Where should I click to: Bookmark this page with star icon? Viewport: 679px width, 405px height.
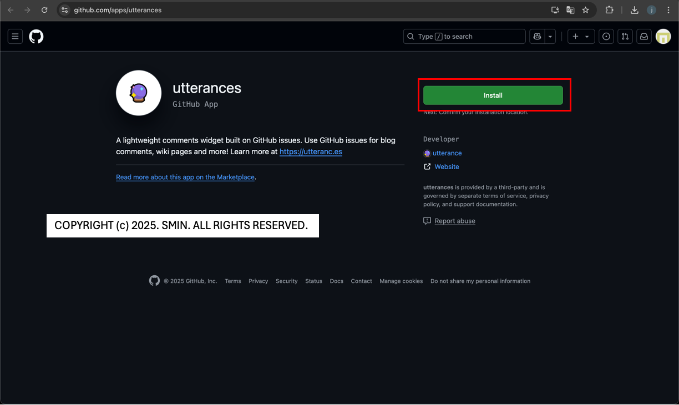(x=585, y=10)
